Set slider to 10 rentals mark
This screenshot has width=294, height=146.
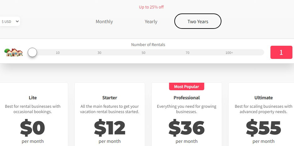click(x=58, y=53)
